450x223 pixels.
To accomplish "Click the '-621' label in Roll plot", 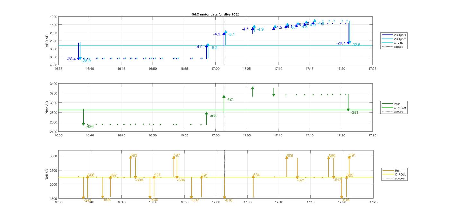I will pos(301,181).
